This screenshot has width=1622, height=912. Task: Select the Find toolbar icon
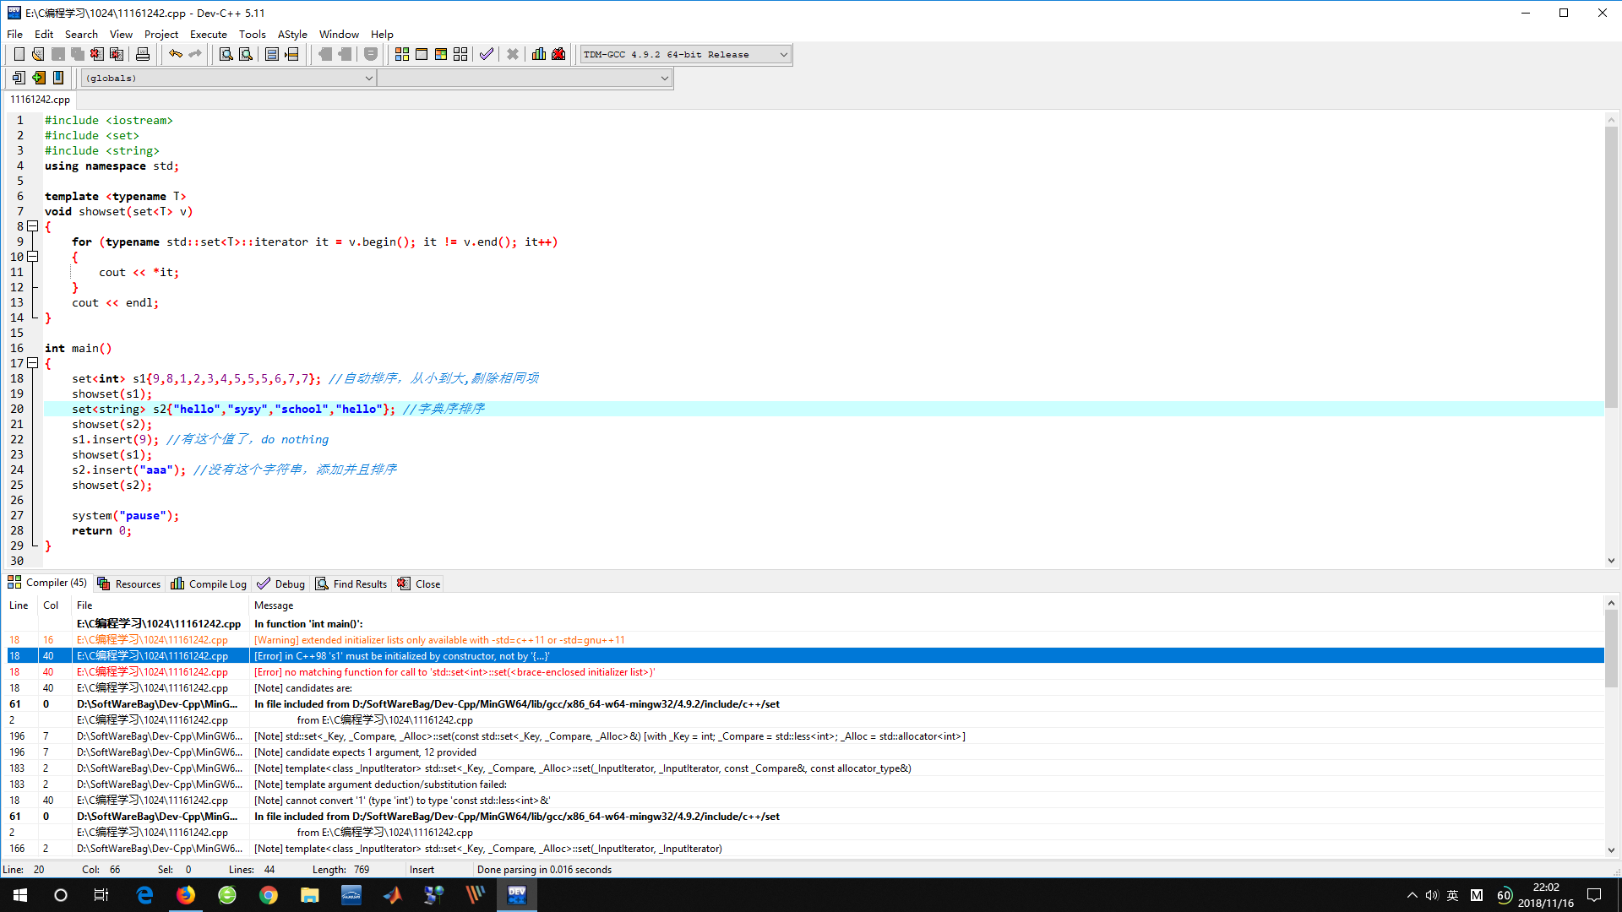pos(224,53)
